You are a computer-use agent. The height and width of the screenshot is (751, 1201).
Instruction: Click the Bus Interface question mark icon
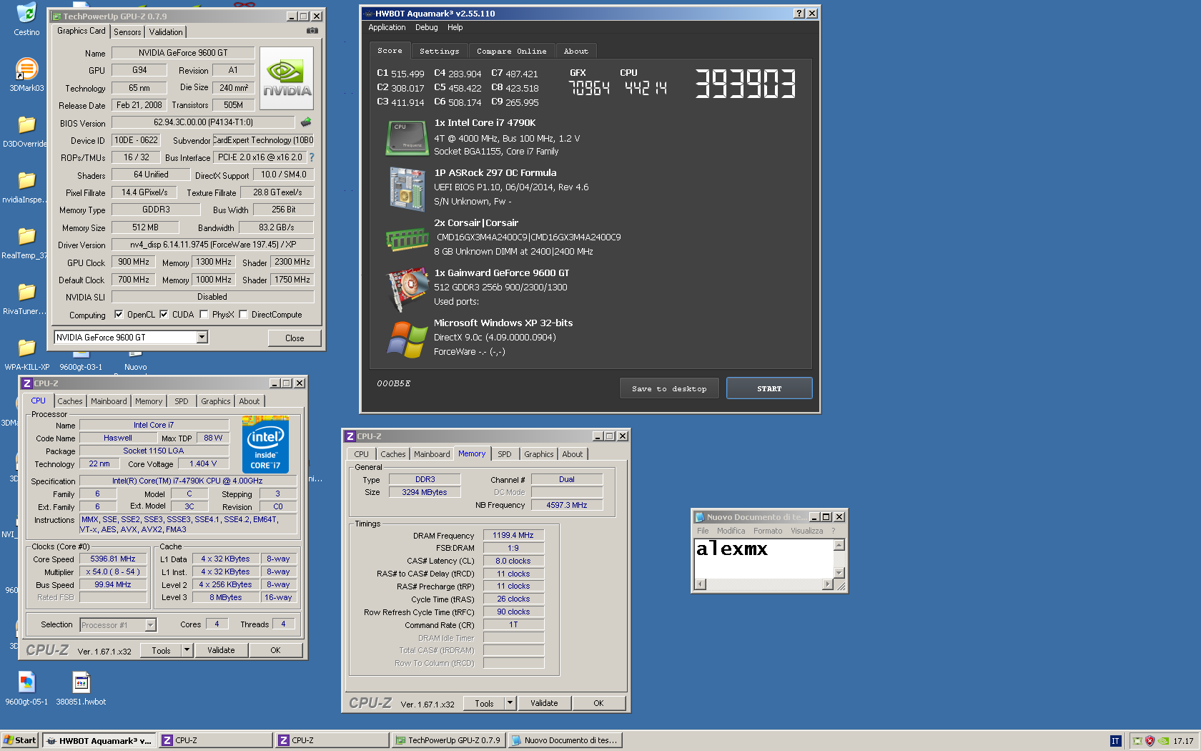(x=311, y=157)
